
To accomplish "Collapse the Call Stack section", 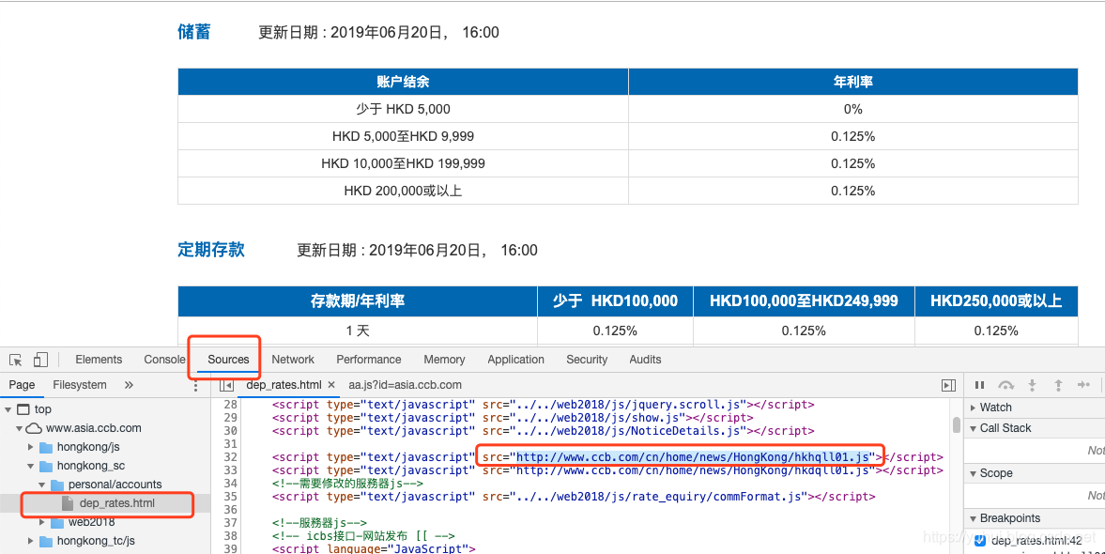I will tap(974, 428).
